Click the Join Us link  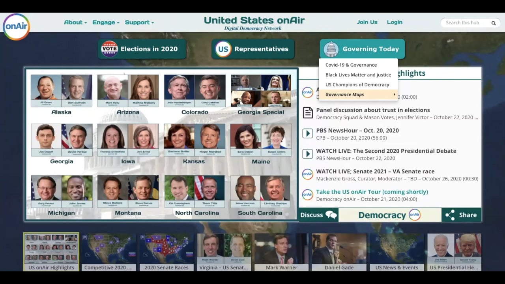click(367, 22)
